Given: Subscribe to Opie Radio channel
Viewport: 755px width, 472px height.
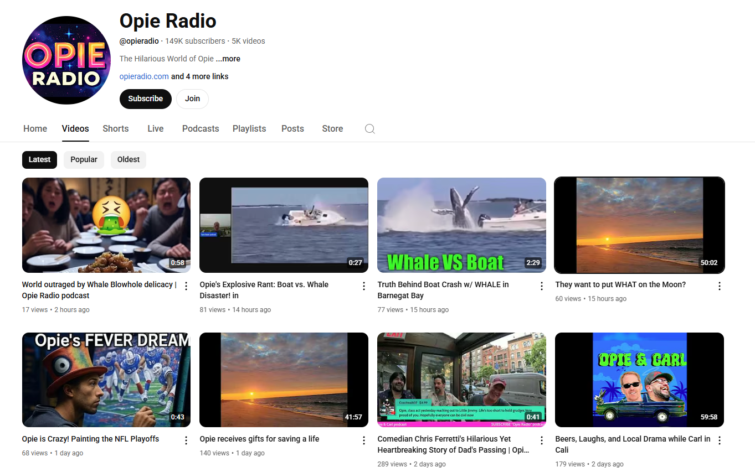Looking at the screenshot, I should coord(146,98).
